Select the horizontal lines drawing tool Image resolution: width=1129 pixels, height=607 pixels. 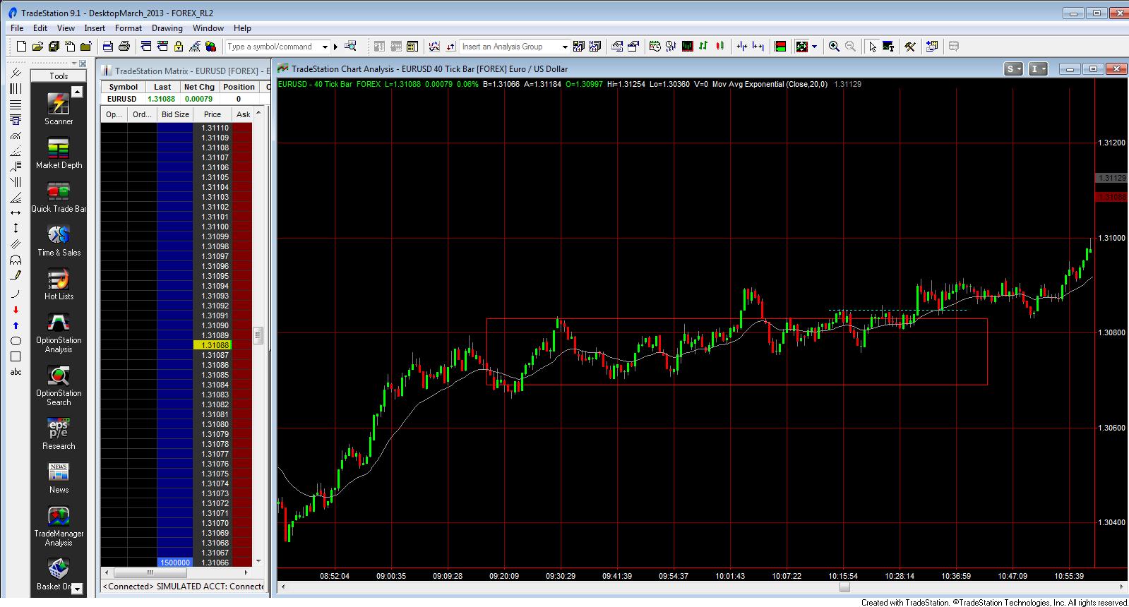tap(16, 104)
